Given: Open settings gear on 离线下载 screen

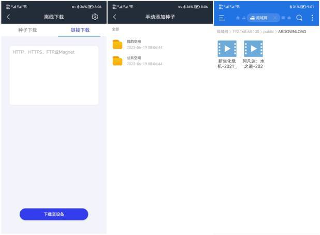Looking at the screenshot, I should point(95,17).
